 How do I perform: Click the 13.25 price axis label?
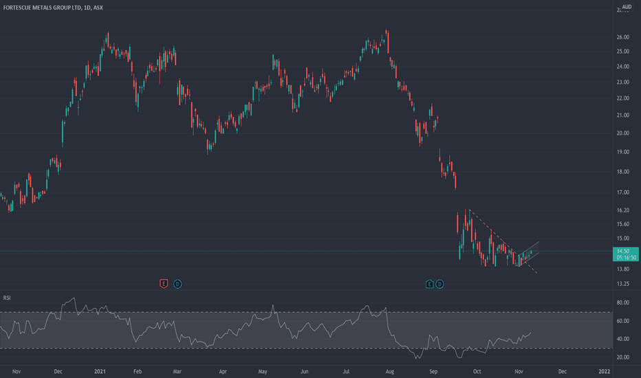(x=623, y=284)
